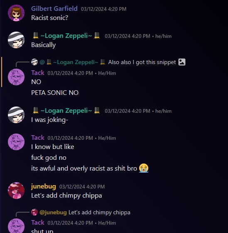
Task: Click the @~Logan Zeppeli~ mention in reply
Action: click(x=73, y=62)
